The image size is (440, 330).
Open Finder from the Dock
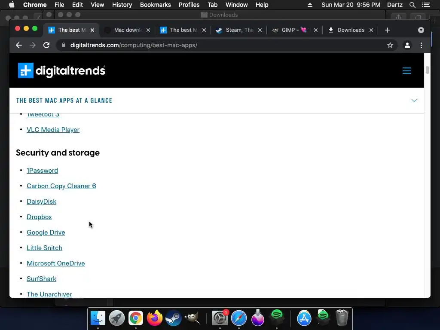[98, 318]
